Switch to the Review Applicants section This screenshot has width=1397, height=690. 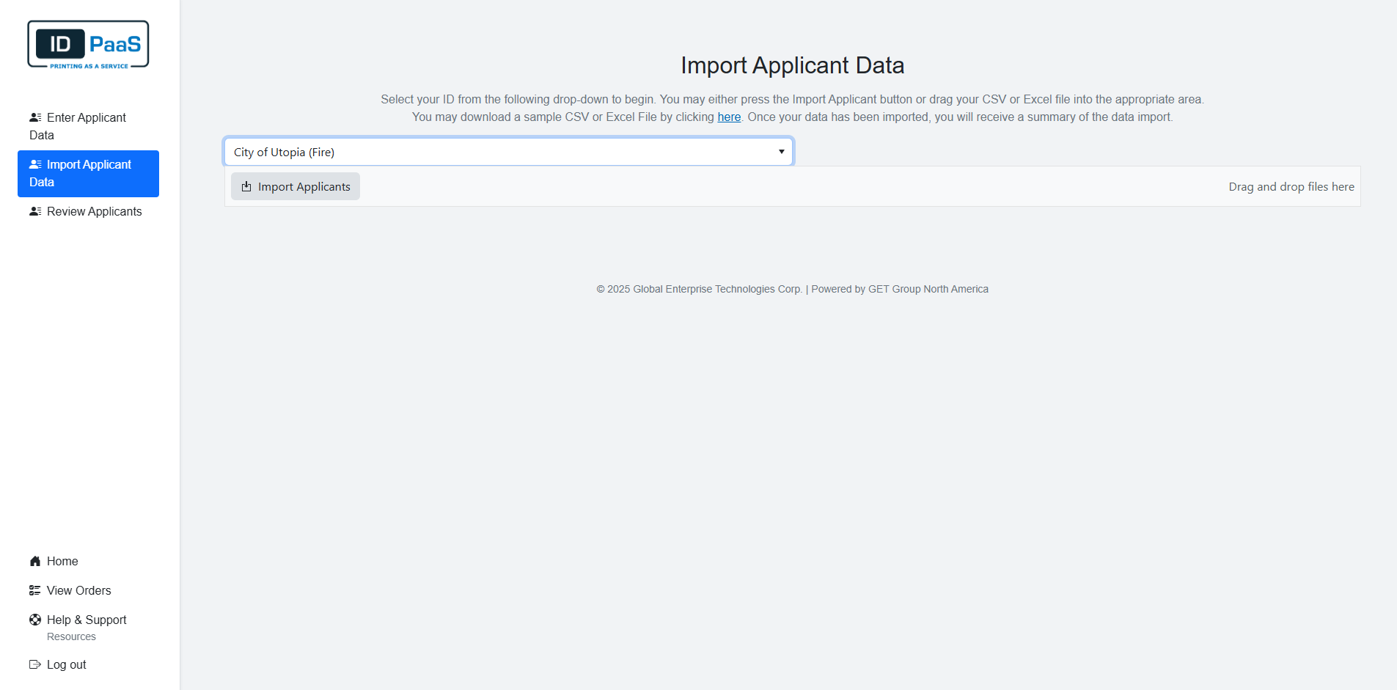coord(94,211)
